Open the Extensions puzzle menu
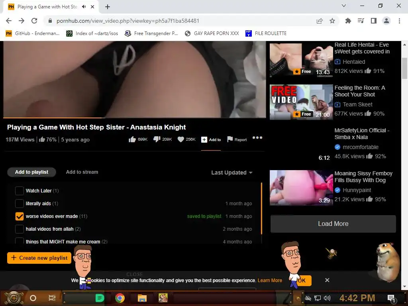The image size is (408, 306). [348, 21]
